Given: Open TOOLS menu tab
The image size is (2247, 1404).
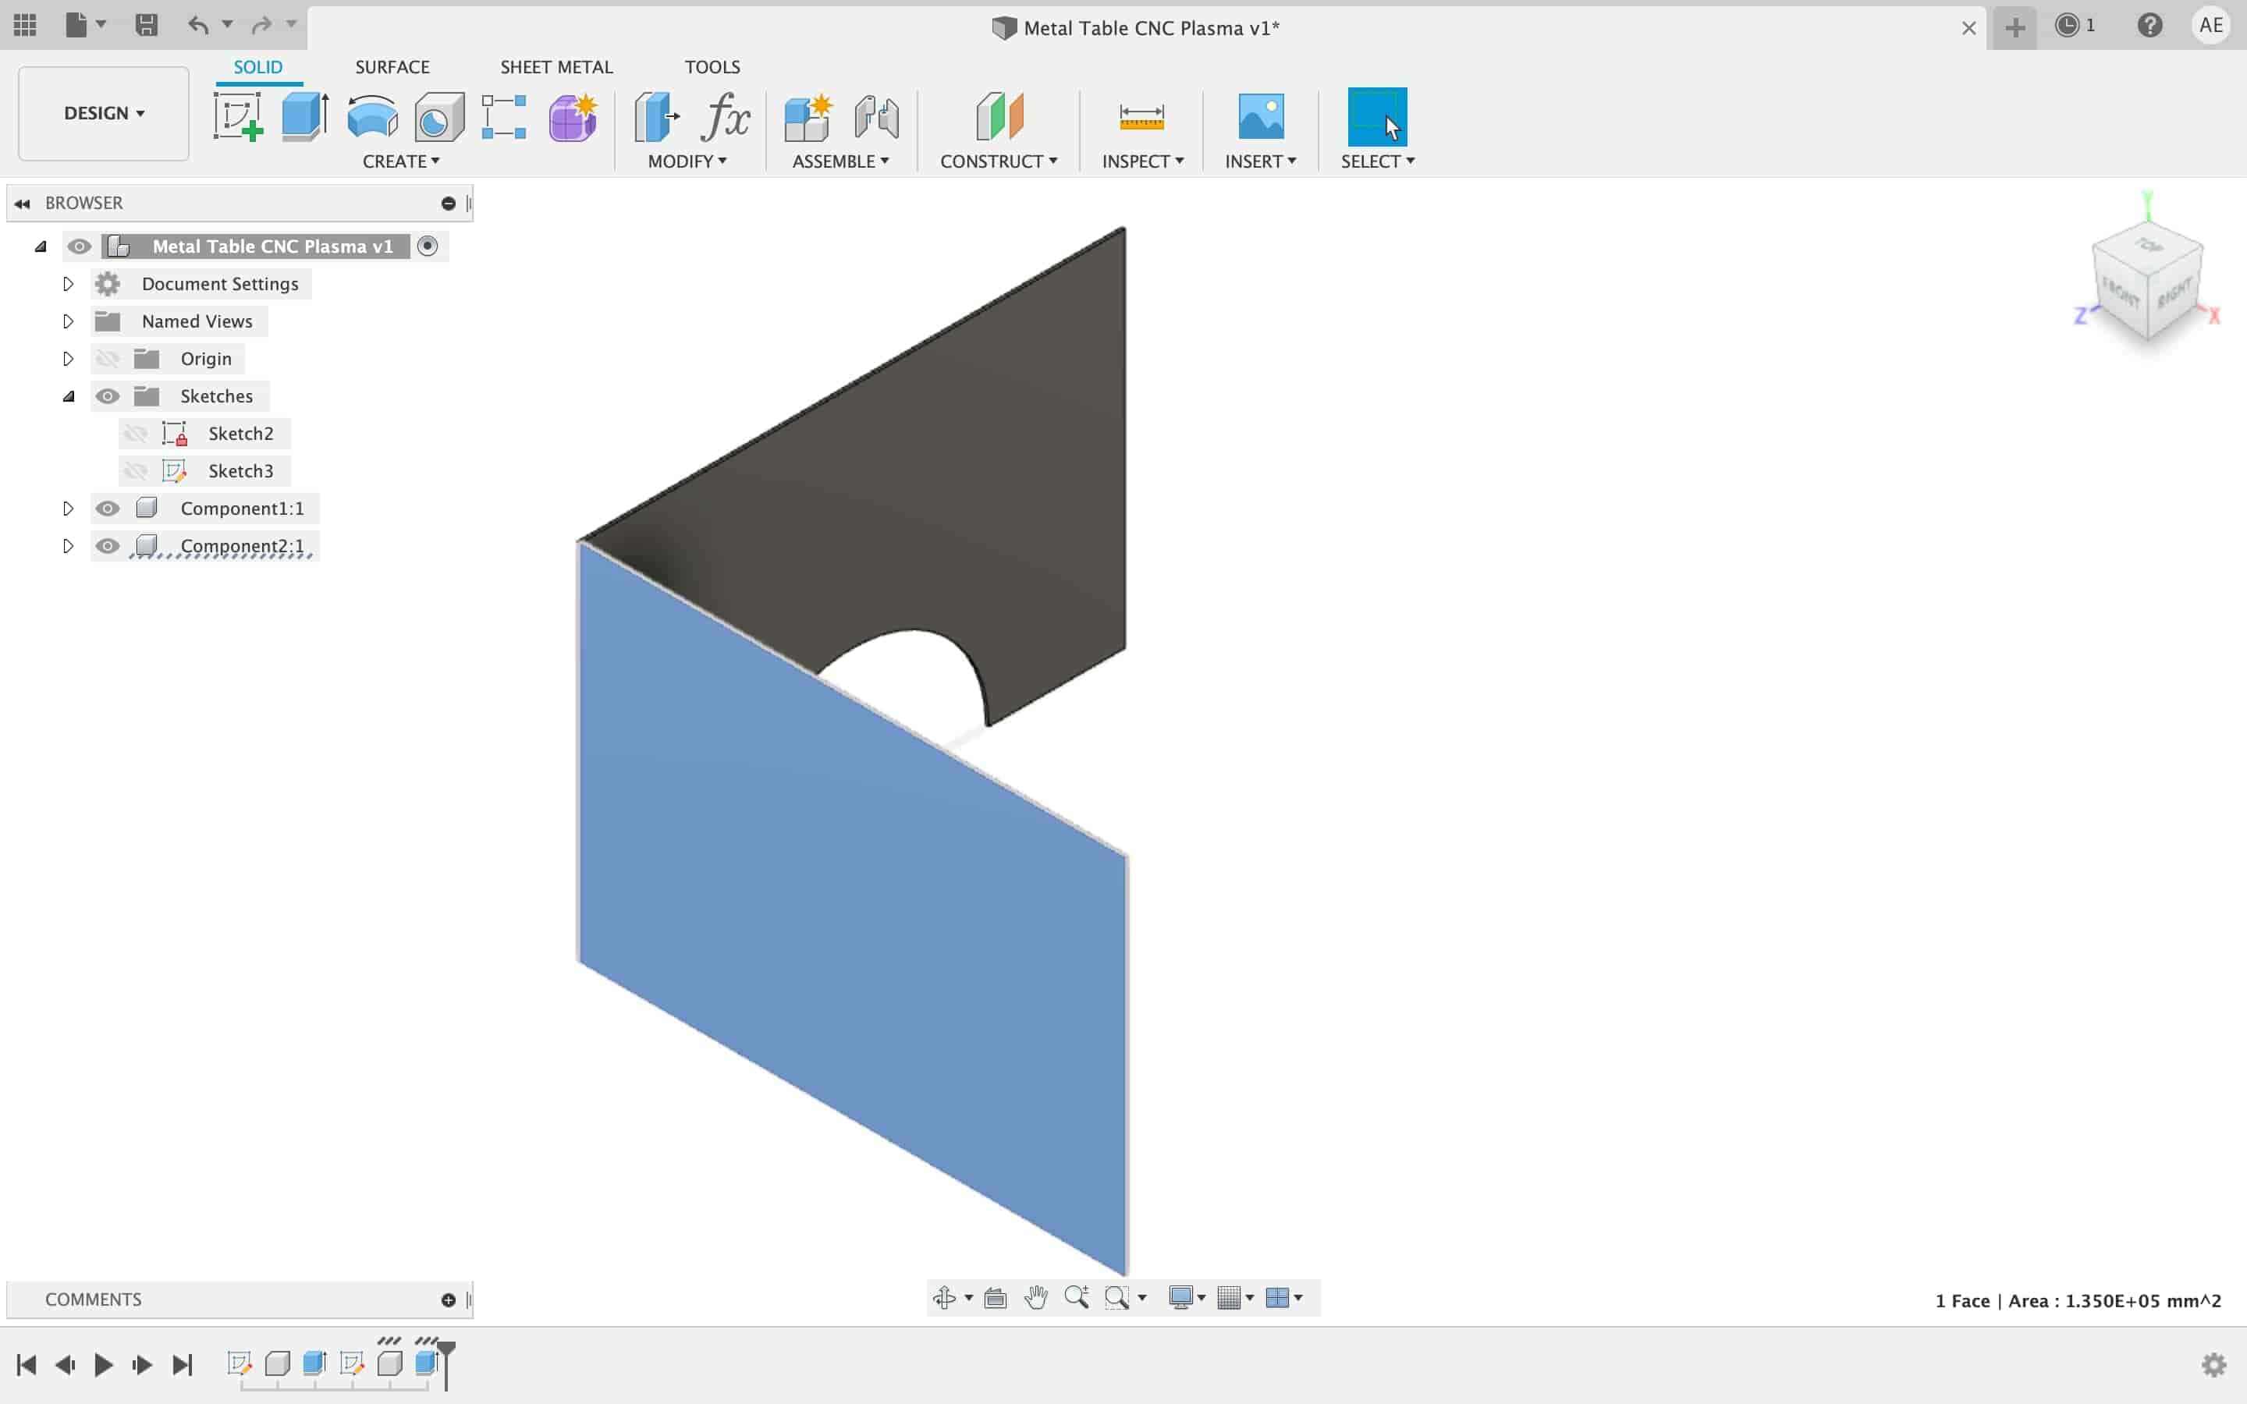Looking at the screenshot, I should point(712,66).
